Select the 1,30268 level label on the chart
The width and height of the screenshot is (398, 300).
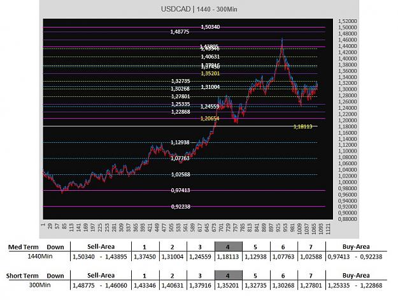click(x=180, y=89)
